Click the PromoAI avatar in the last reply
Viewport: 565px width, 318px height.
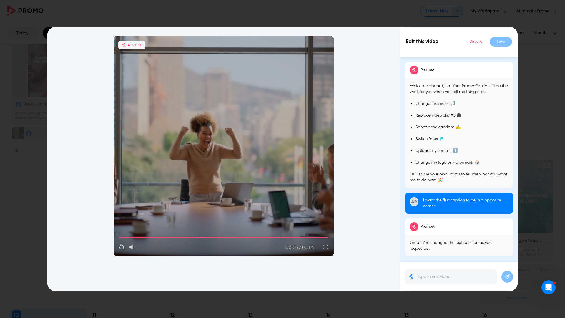tap(414, 227)
